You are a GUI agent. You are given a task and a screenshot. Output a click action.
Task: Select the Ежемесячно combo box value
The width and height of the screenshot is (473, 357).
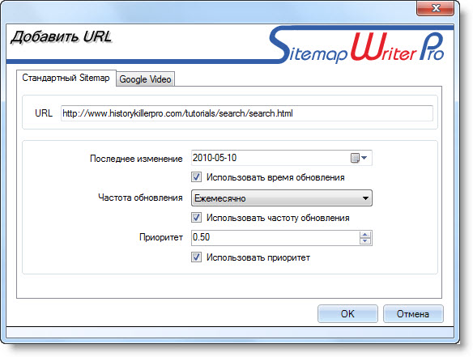[281, 198]
